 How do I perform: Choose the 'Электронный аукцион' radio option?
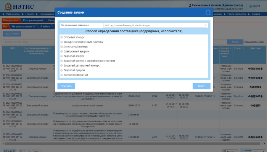pos(61,51)
